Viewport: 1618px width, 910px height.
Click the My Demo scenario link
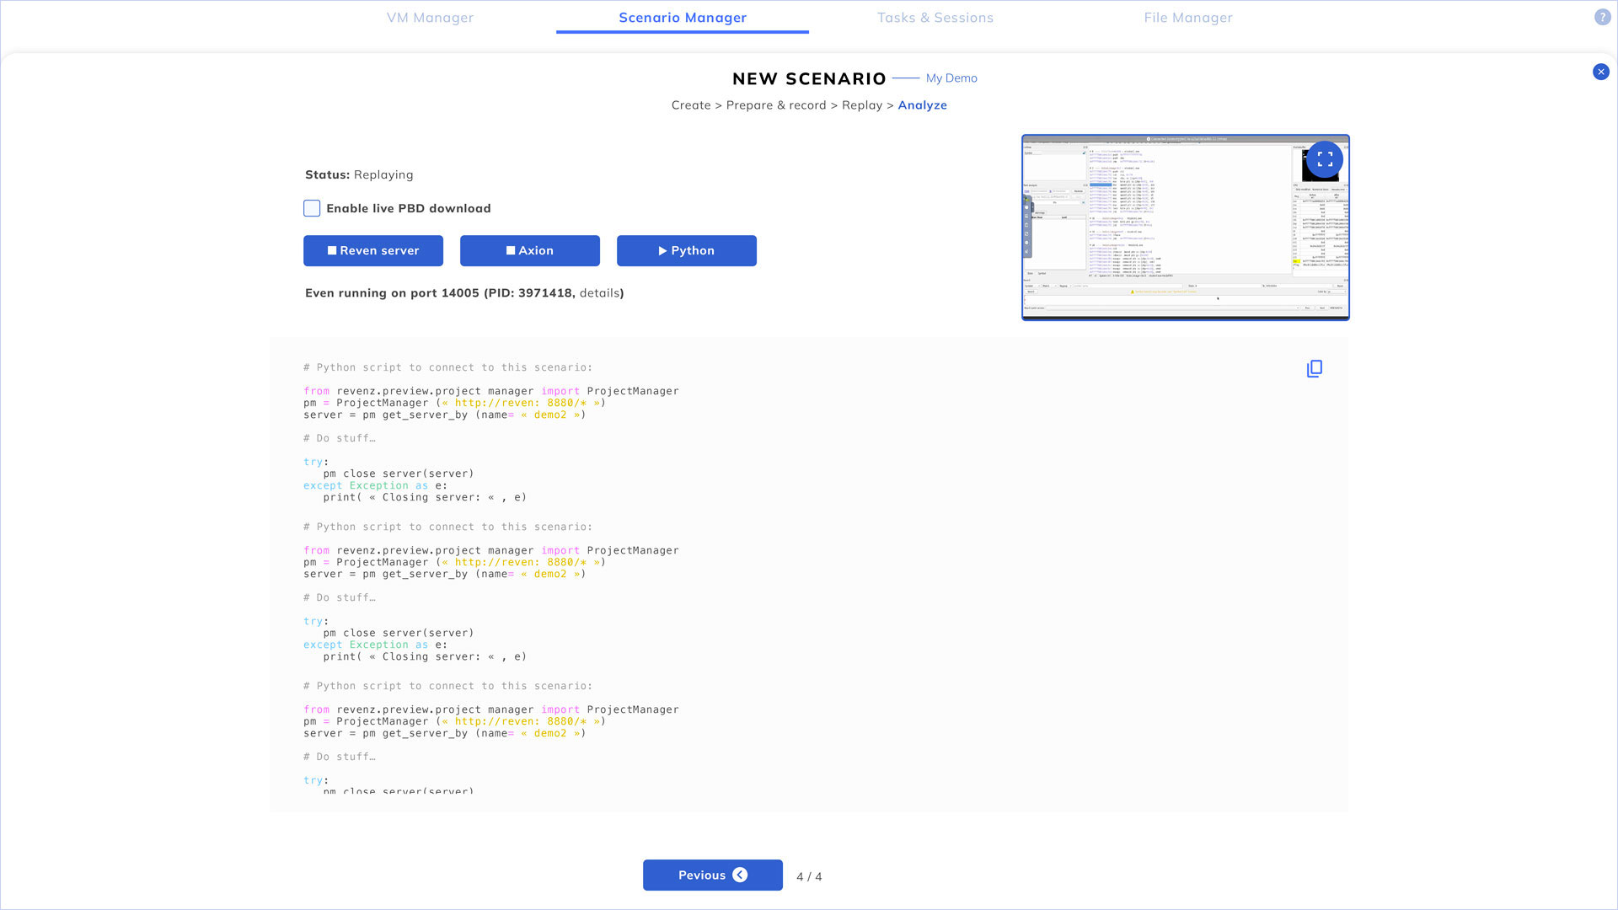pos(951,78)
